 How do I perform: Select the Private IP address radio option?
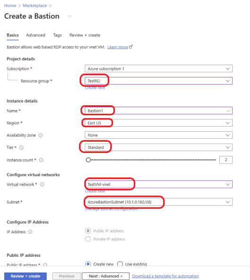pos(88,239)
